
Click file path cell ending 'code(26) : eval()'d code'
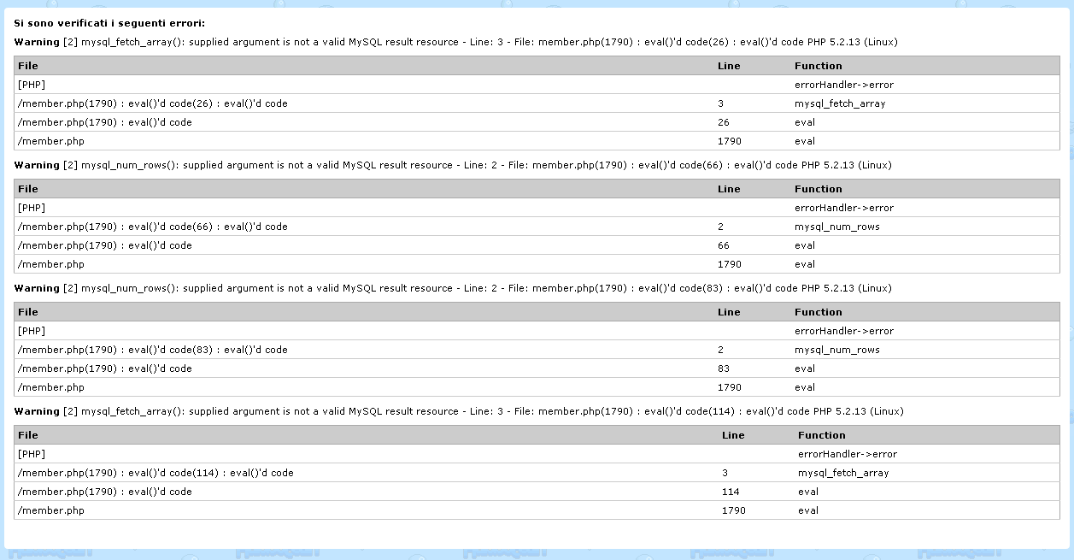click(x=153, y=103)
